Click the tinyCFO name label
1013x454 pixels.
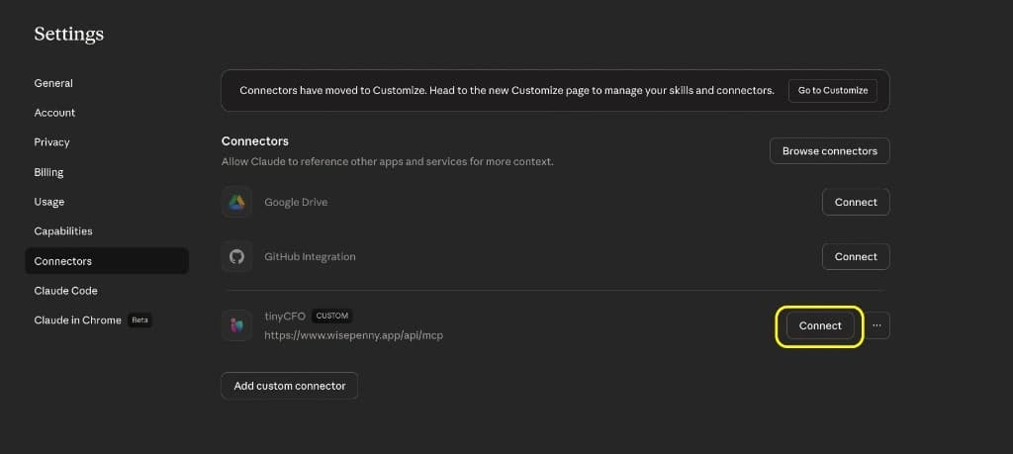click(285, 317)
